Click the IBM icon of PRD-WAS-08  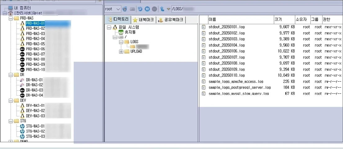click(22, 59)
